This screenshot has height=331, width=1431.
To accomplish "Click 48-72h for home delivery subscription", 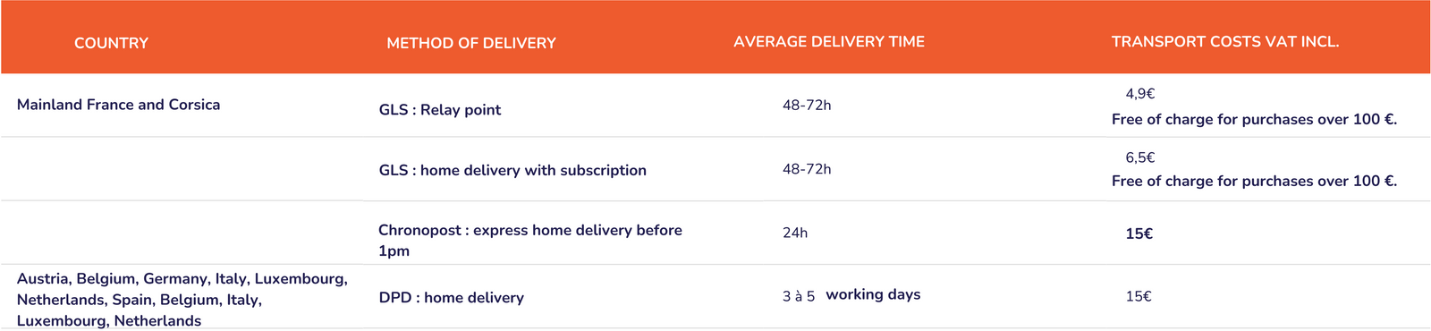I will [x=807, y=169].
